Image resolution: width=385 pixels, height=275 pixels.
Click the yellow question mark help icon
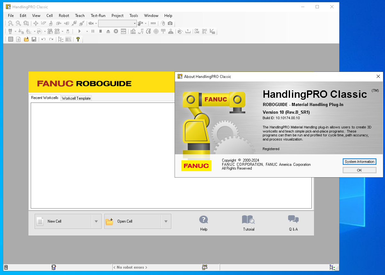78,39
